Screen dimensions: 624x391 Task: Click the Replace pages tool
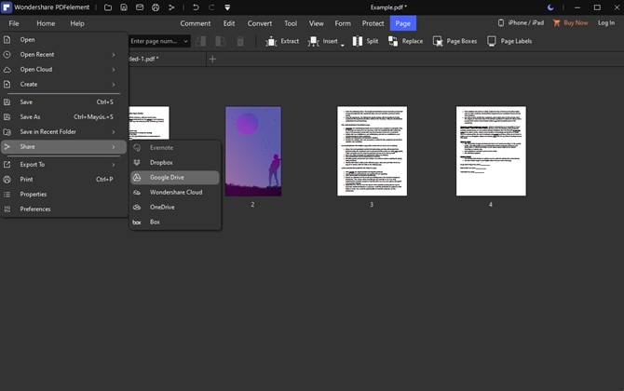pyautogui.click(x=405, y=41)
